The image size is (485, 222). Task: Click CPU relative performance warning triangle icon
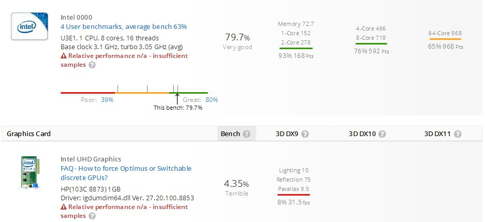pos(64,56)
